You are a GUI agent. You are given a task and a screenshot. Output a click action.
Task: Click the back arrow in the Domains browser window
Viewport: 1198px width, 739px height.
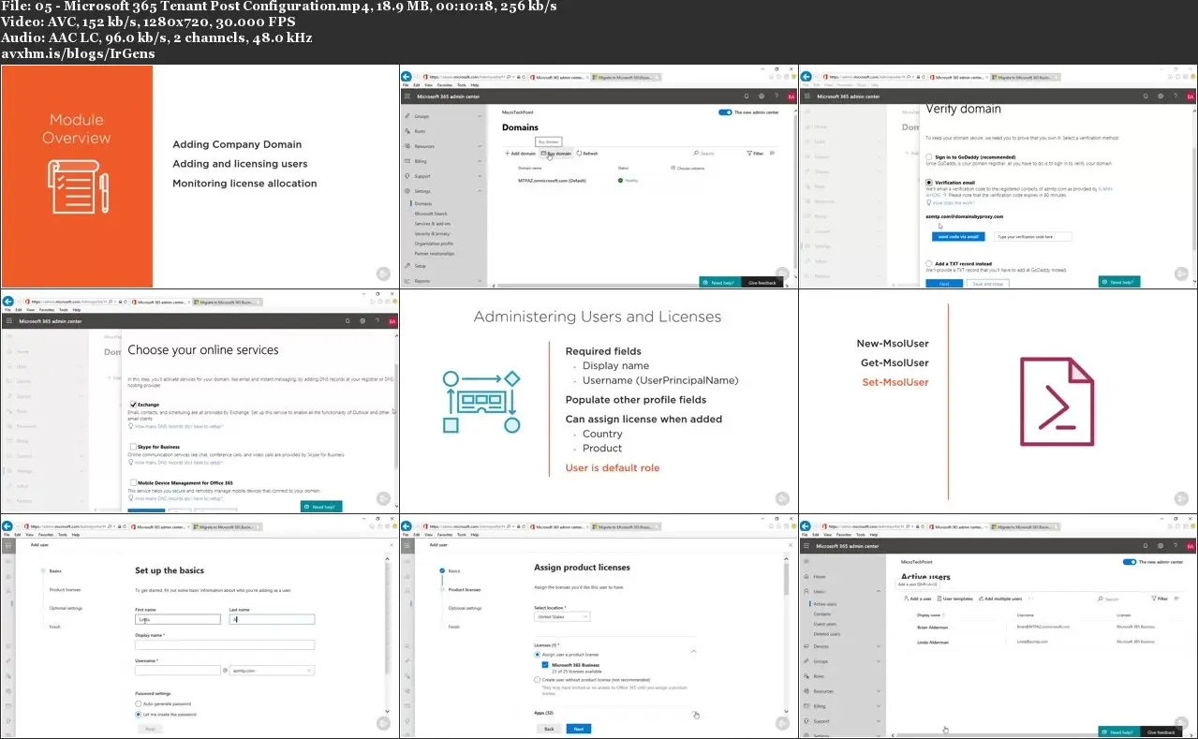pyautogui.click(x=407, y=76)
